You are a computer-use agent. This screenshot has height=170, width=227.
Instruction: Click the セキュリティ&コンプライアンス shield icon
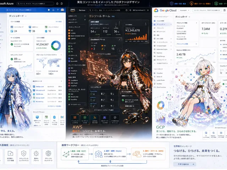point(24,153)
